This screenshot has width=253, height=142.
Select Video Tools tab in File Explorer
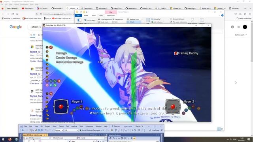[x=111, y=15]
